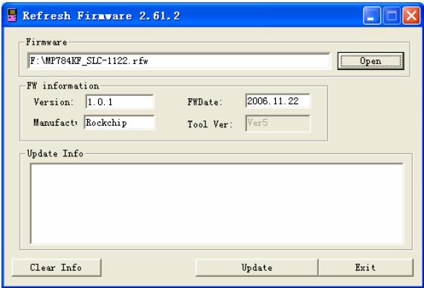424x288 pixels.
Task: Click the 'Manufactu' label
Action: point(55,123)
